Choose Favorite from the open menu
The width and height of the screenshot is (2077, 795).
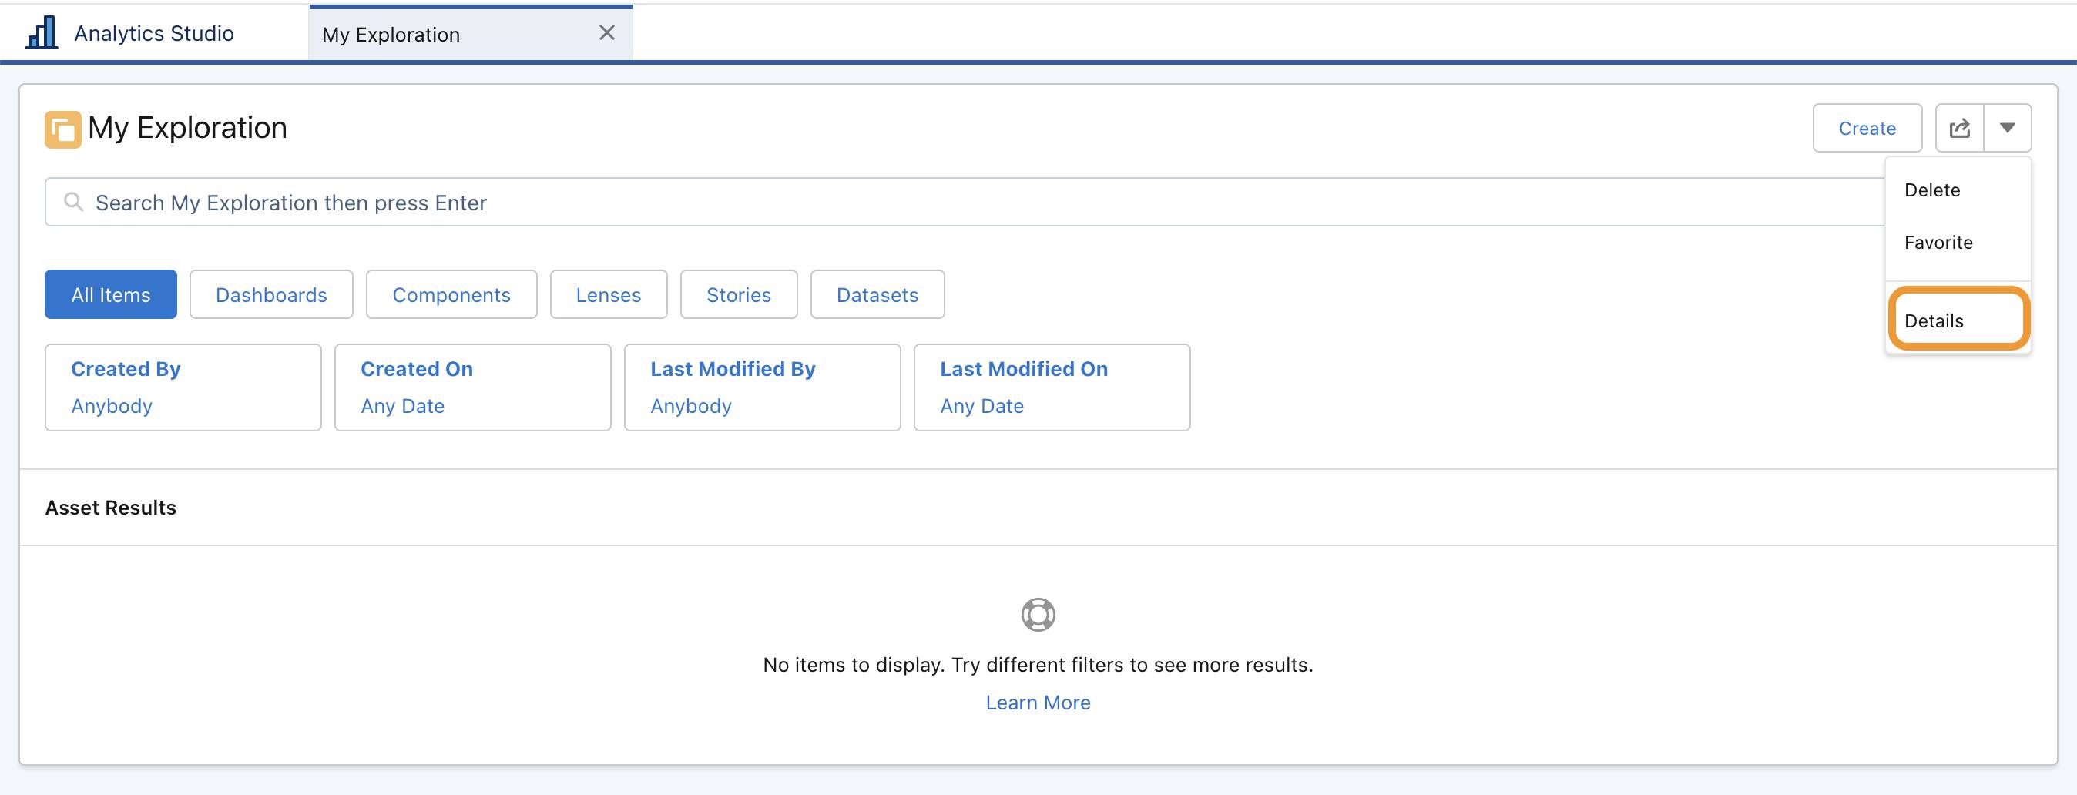(x=1938, y=242)
